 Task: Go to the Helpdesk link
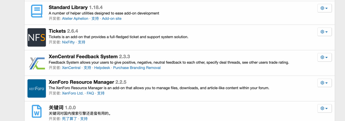click(x=102, y=68)
